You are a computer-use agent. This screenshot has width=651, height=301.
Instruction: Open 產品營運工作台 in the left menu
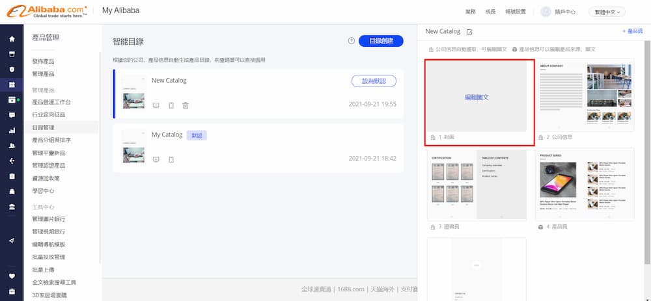coord(51,102)
